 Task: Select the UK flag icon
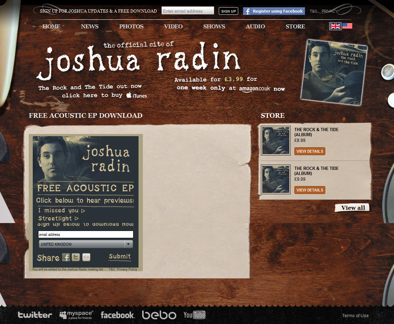click(335, 26)
